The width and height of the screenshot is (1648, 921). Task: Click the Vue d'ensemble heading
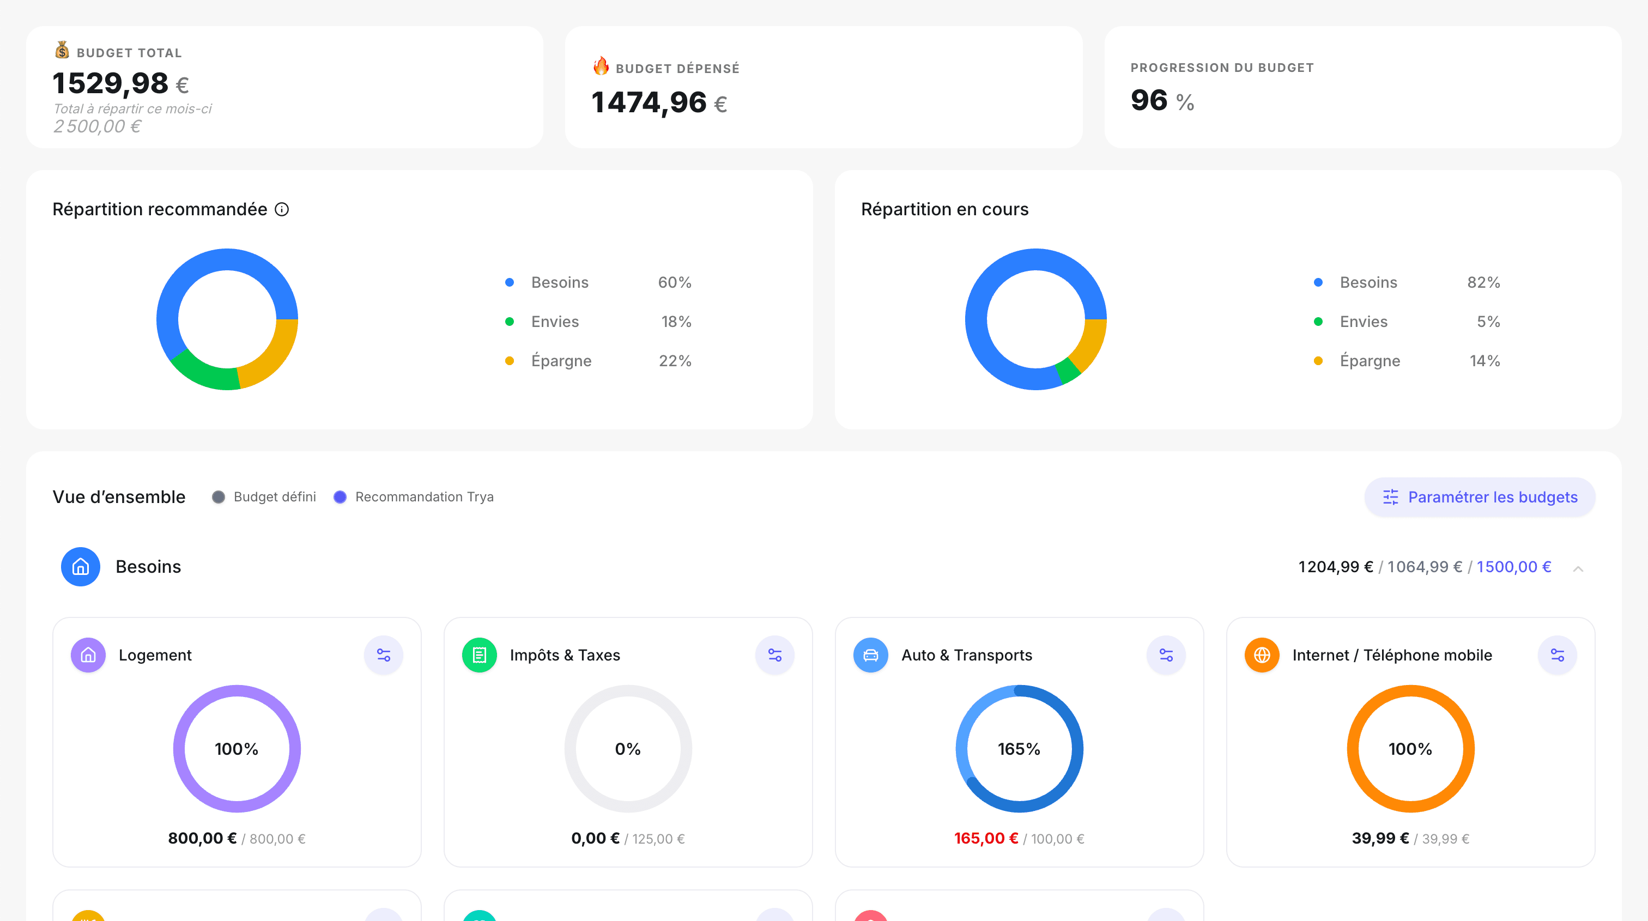coord(119,497)
